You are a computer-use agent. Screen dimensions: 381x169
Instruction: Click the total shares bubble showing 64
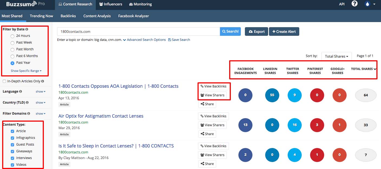(x=366, y=95)
